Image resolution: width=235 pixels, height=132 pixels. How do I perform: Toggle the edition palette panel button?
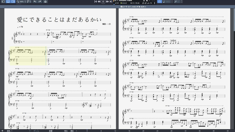coord(3,2)
